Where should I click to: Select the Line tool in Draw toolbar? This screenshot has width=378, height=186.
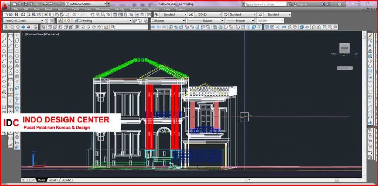4,35
